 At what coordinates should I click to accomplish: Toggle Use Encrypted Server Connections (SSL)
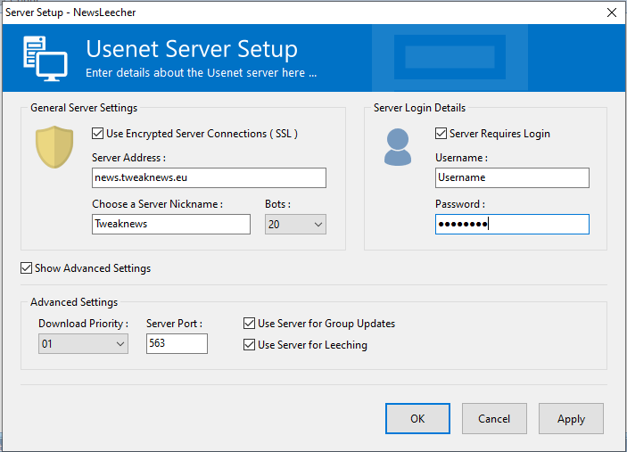coord(97,134)
